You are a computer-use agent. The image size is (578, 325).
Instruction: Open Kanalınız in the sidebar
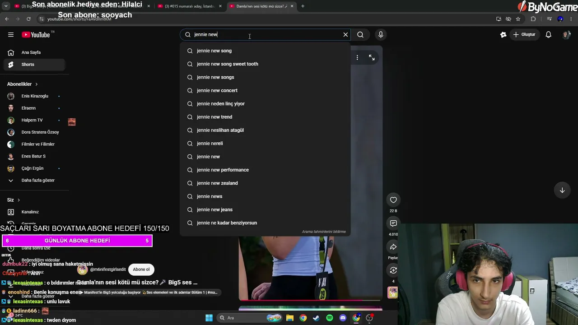click(35, 212)
